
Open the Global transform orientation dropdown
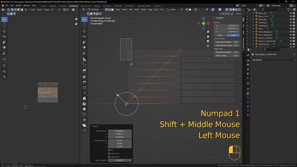173,9
